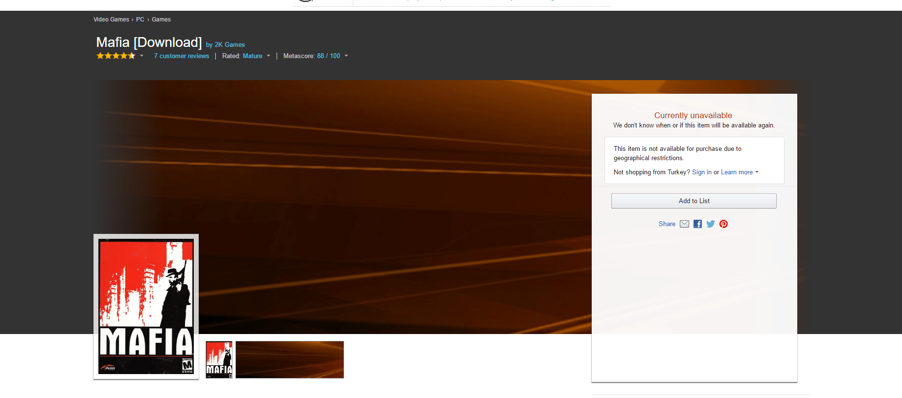This screenshot has width=902, height=398.
Task: Share on Twitter icon
Action: point(711,224)
